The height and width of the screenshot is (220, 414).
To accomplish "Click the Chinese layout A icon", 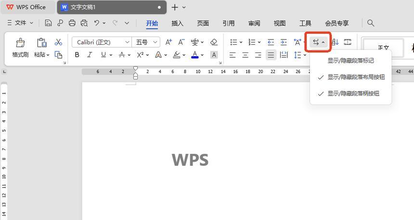I will (x=298, y=42).
